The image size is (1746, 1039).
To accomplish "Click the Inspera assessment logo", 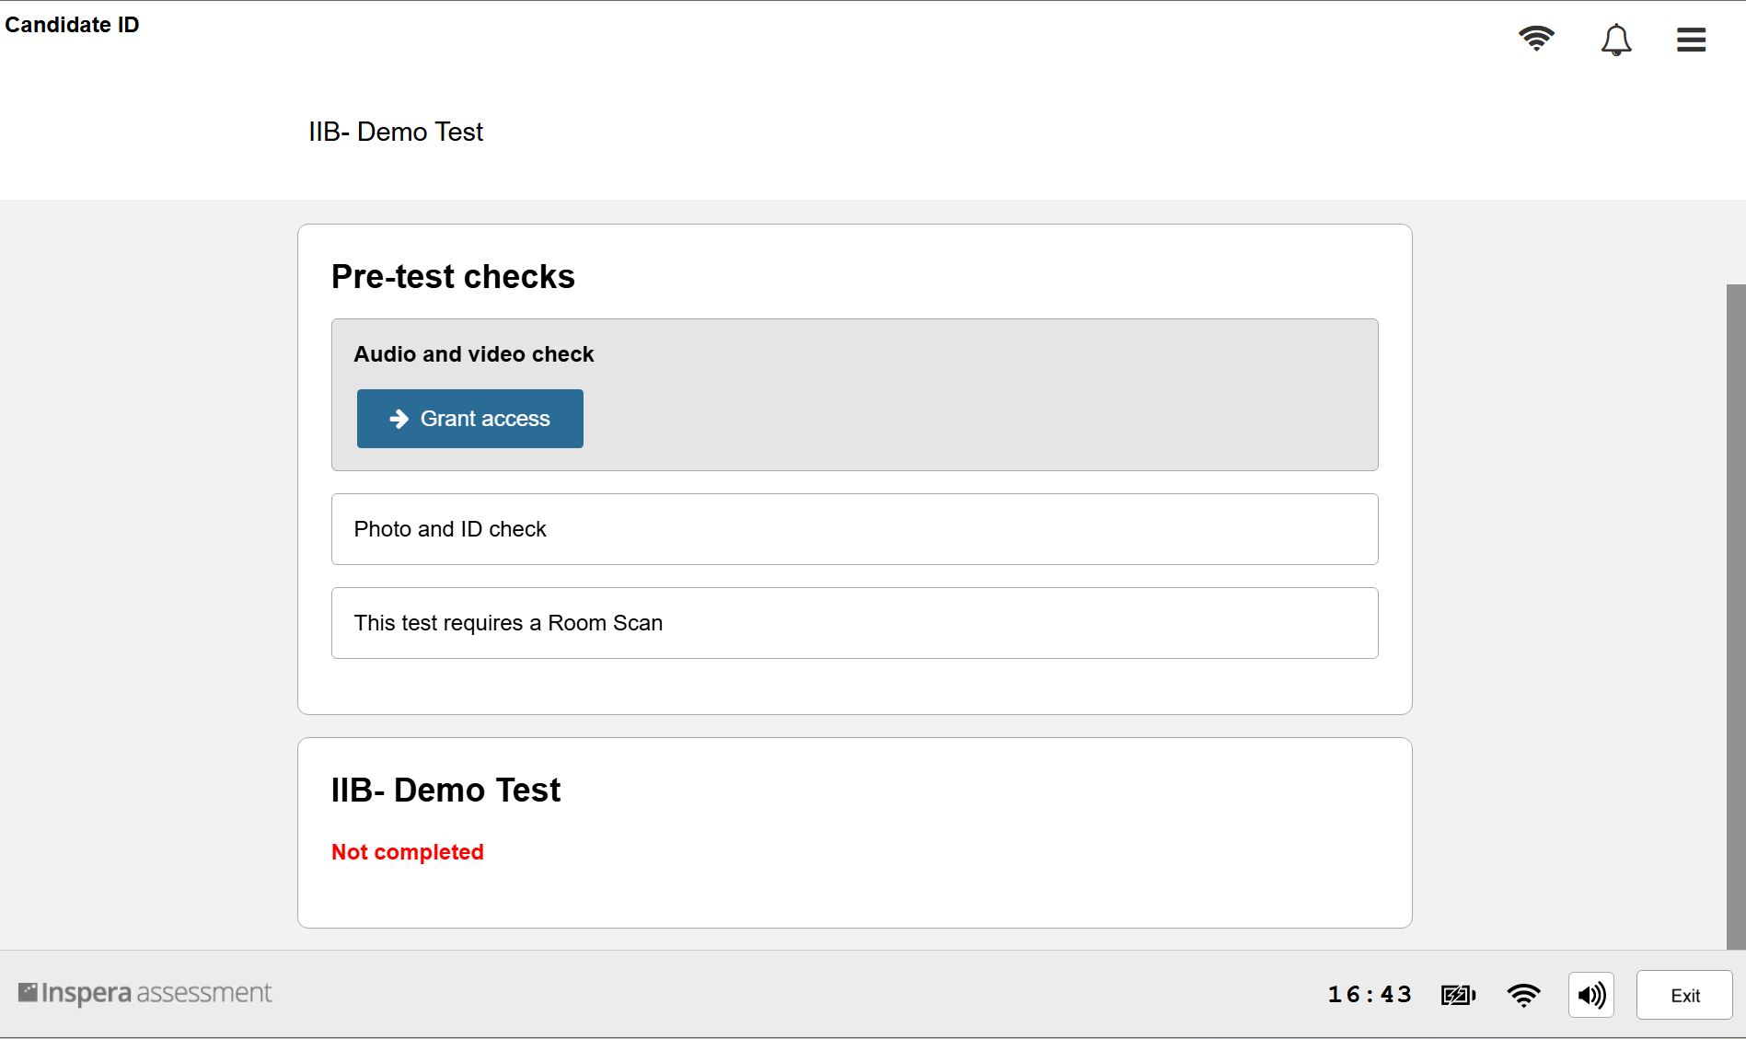I will pos(145,993).
